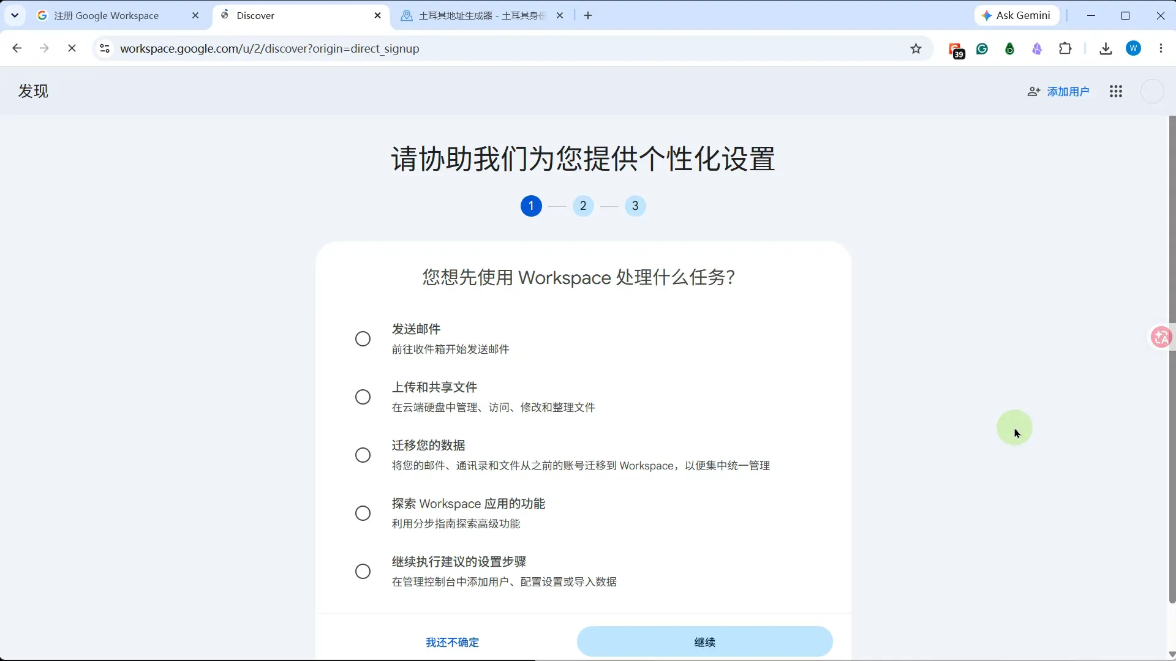Viewport: 1176px width, 661px height.
Task: Go to step 3 of the wizard
Action: click(x=635, y=206)
